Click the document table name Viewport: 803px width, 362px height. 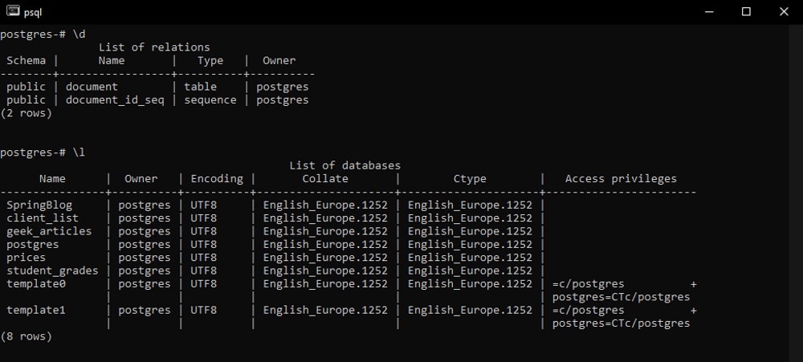tap(92, 87)
